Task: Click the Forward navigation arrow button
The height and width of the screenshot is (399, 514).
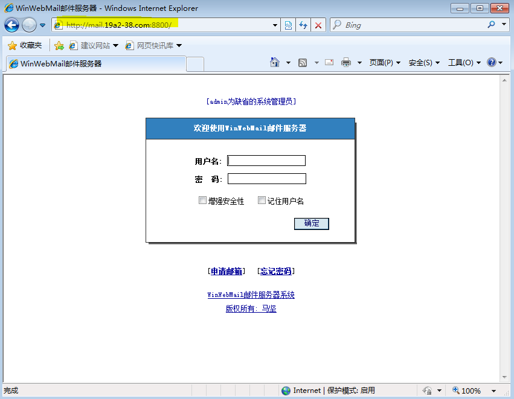Action: click(29, 25)
